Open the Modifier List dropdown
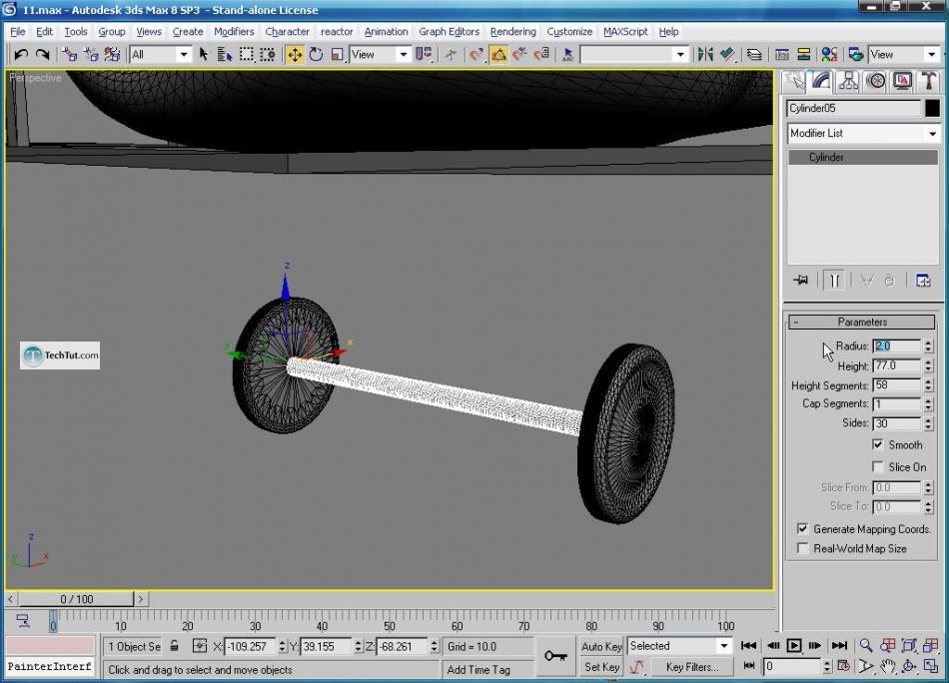The height and width of the screenshot is (683, 949). 863,133
